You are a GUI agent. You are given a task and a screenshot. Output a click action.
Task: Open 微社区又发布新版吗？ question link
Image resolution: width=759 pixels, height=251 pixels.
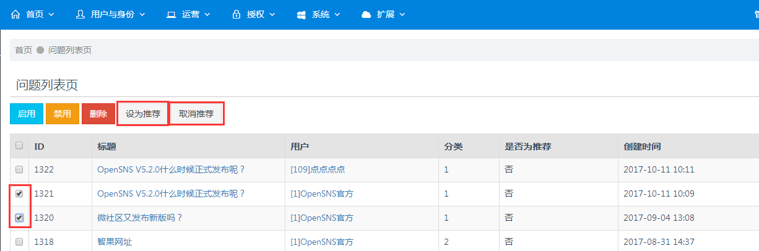tap(140, 218)
